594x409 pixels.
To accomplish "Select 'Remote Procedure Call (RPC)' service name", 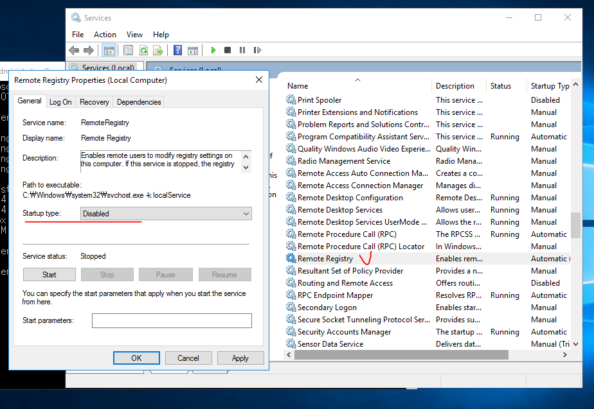I will point(346,234).
